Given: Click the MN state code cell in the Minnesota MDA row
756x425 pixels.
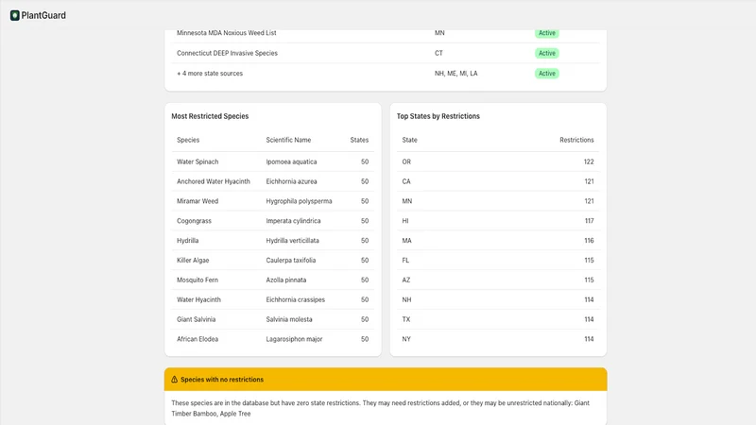Looking at the screenshot, I should 439,33.
